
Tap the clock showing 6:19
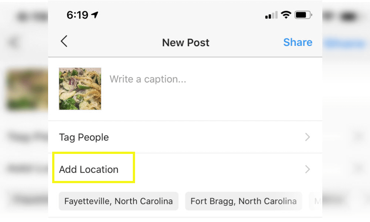(78, 15)
